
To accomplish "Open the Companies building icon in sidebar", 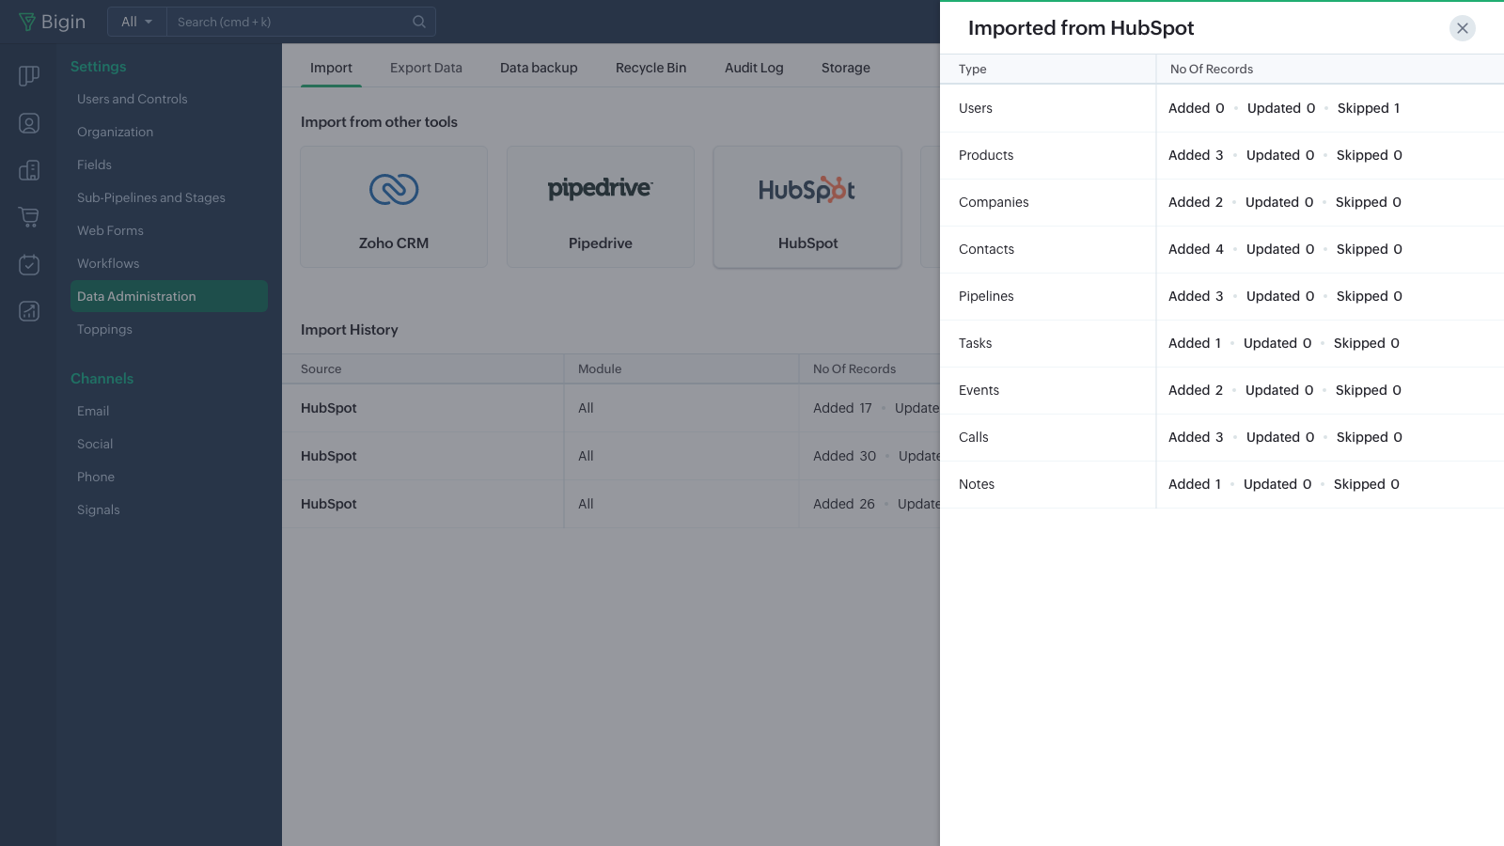I will point(29,170).
